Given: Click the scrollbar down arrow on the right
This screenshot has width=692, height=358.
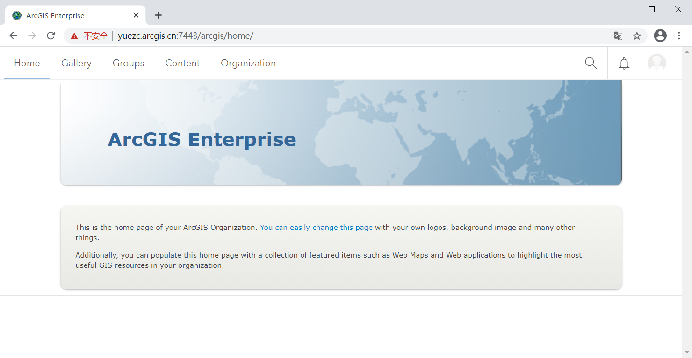Looking at the screenshot, I should coord(687,353).
